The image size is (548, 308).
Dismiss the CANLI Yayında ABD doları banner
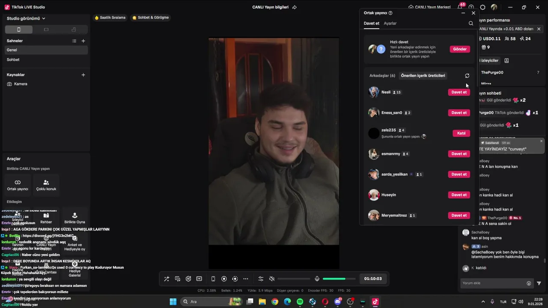pyautogui.click(x=539, y=29)
